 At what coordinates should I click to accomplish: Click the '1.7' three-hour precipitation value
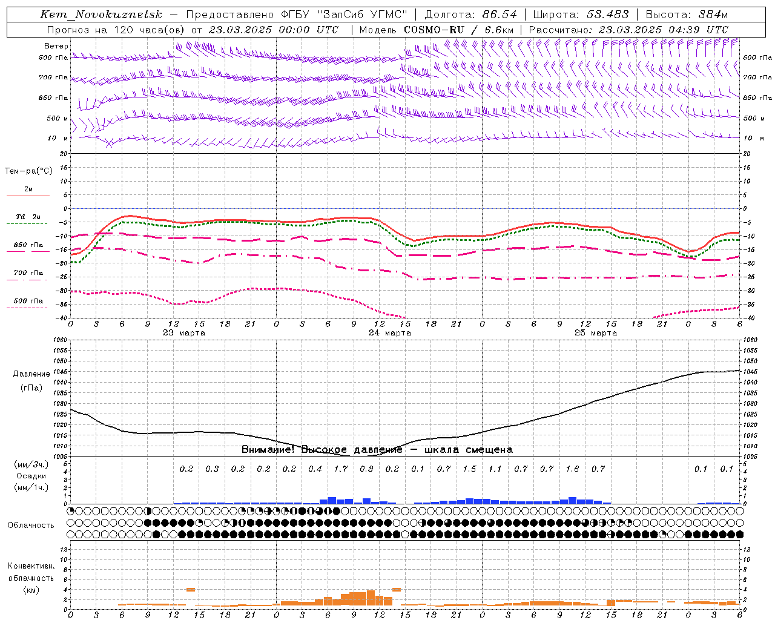point(341,469)
